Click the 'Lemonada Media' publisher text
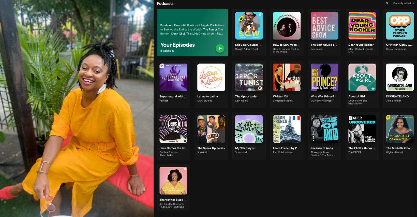This screenshot has height=217, width=417. click(283, 101)
